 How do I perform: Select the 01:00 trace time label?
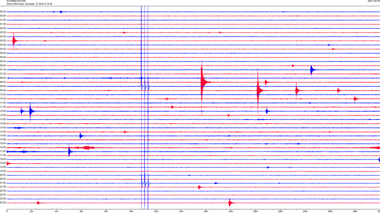click(x=3, y=20)
